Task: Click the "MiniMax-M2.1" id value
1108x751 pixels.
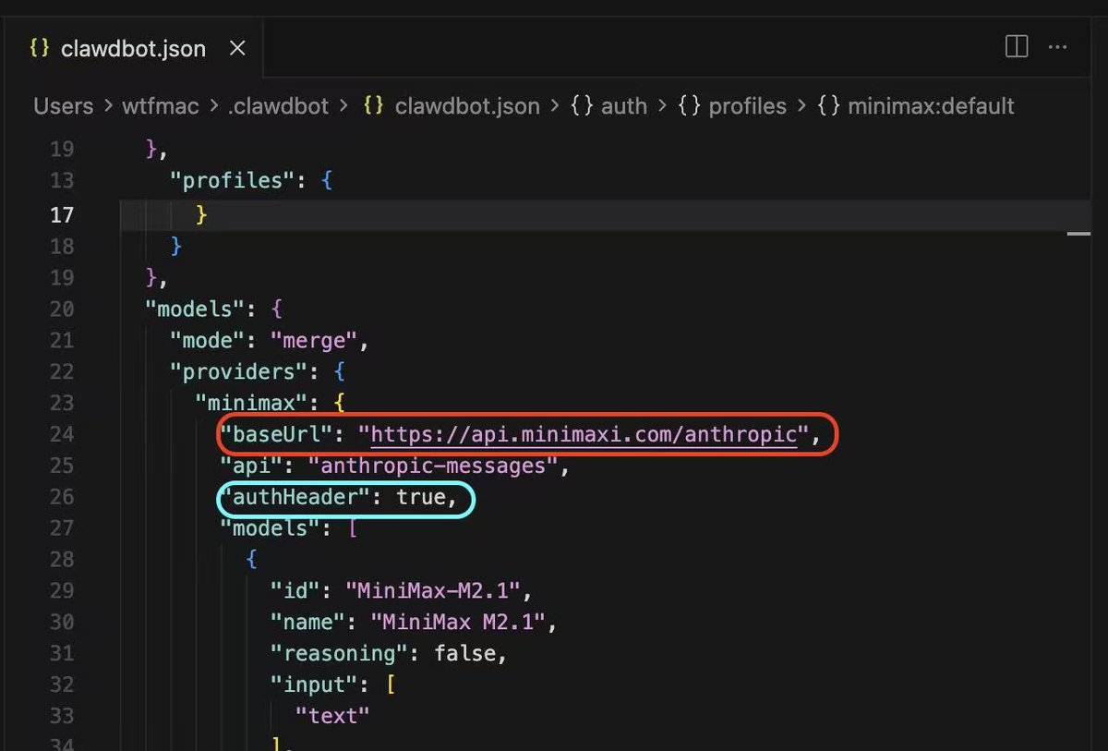Action: [x=434, y=590]
